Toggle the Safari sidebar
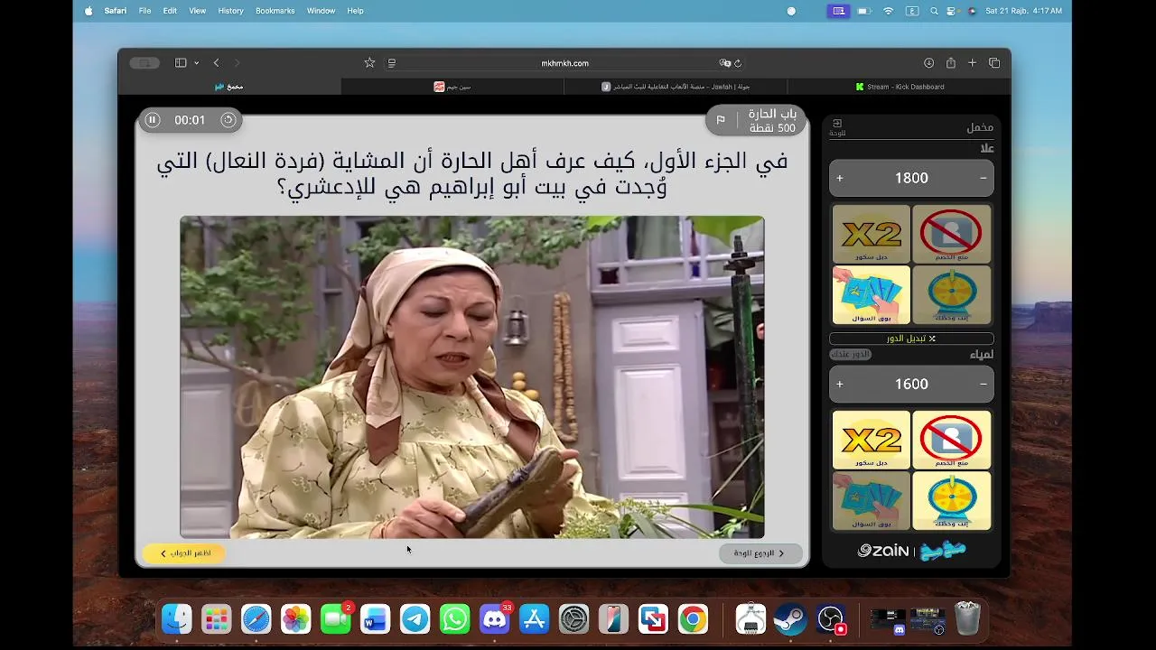The height and width of the screenshot is (650, 1156). [181, 63]
